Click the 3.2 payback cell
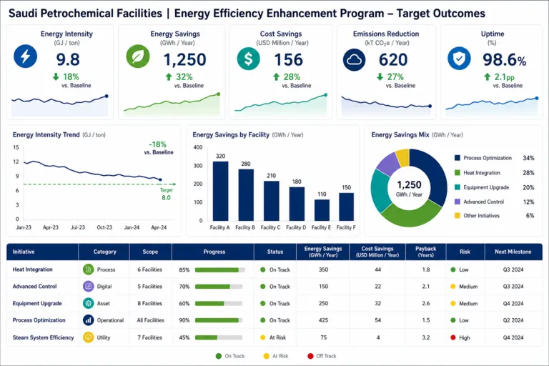This screenshot has width=549, height=366. coord(426,337)
